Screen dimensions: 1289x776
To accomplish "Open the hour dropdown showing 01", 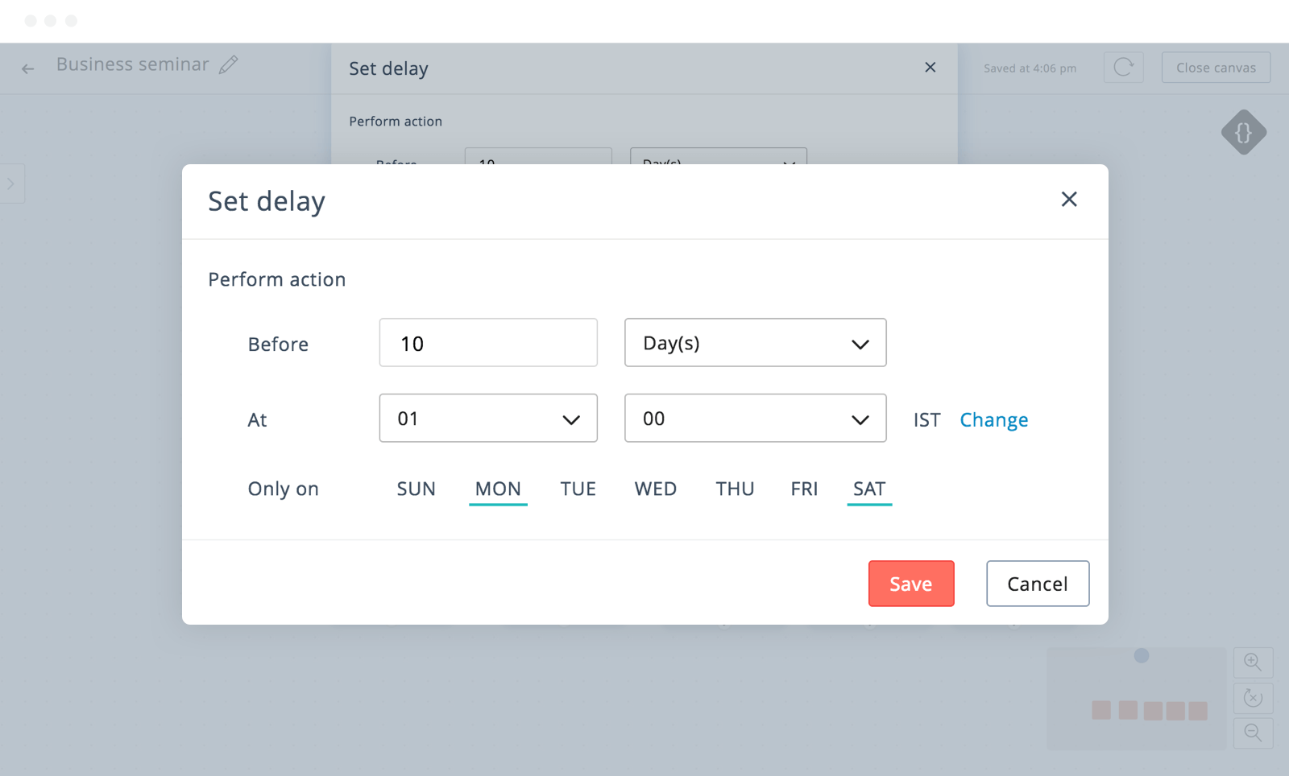I will click(488, 419).
